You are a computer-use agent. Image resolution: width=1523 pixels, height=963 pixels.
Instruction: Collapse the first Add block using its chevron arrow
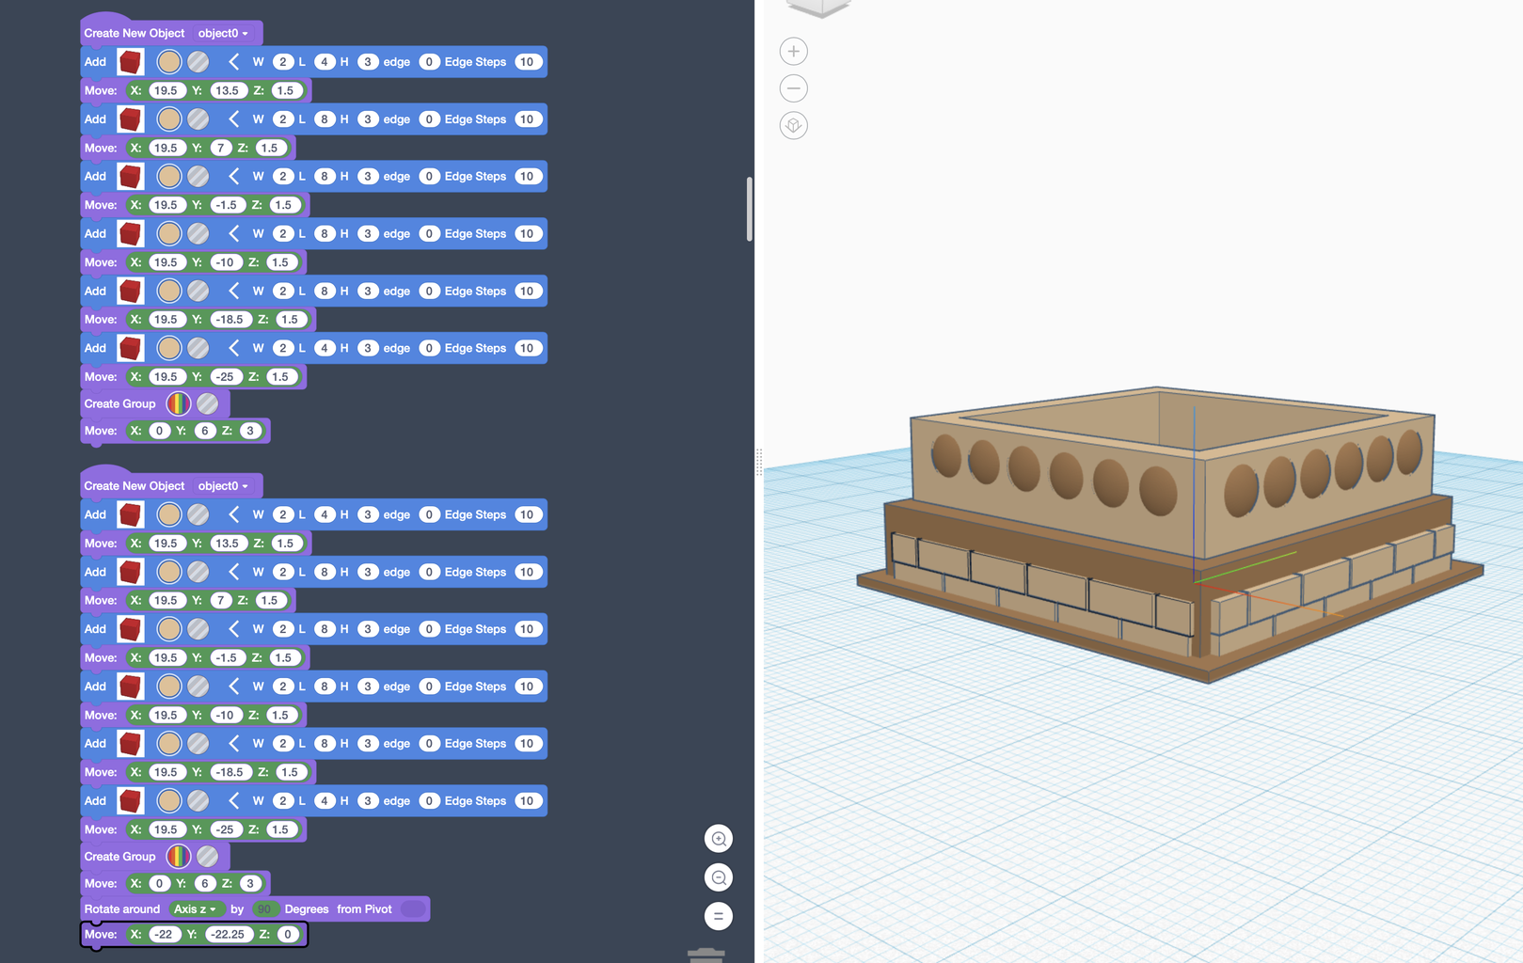234,61
